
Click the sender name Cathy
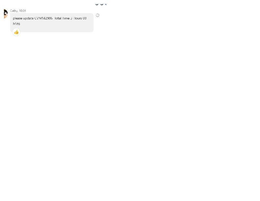pyautogui.click(x=14, y=11)
